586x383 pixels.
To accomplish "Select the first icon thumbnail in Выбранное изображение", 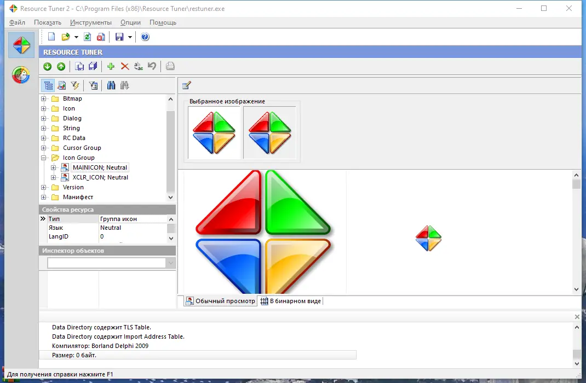I will pos(214,132).
